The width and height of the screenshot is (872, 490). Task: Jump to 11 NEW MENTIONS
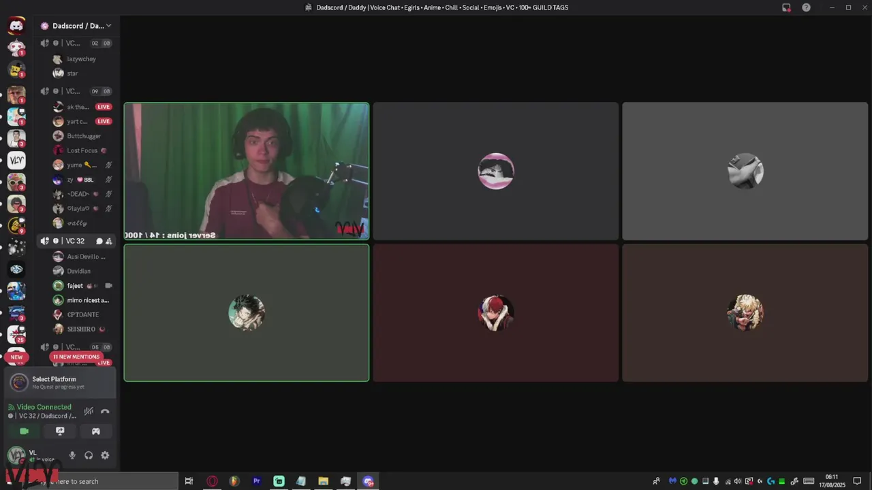[x=76, y=357]
